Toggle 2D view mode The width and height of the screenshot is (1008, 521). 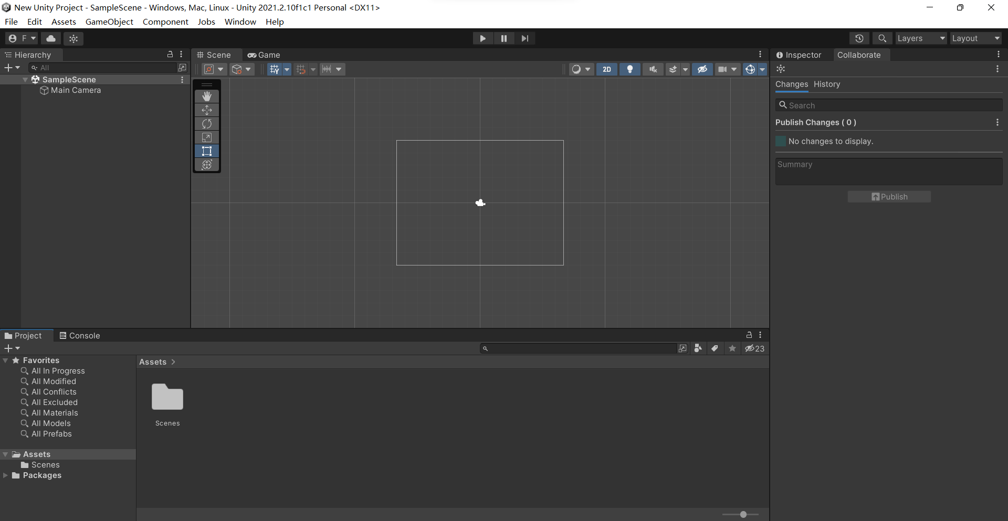[607, 69]
